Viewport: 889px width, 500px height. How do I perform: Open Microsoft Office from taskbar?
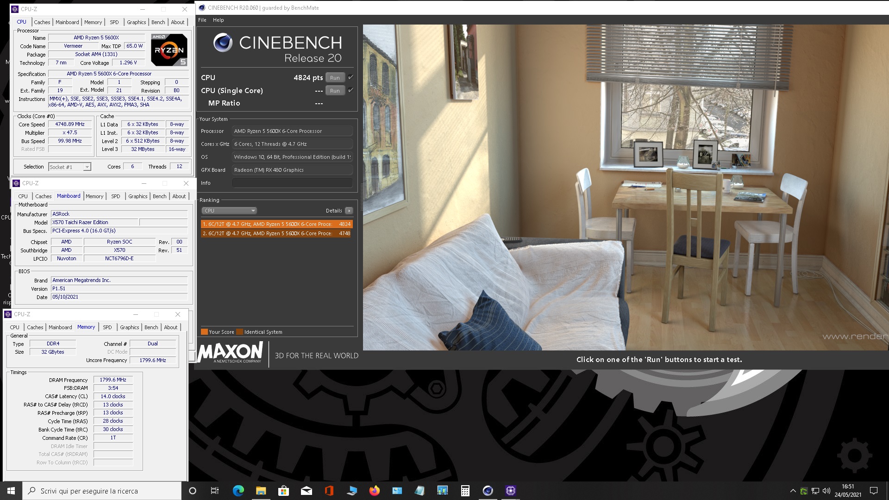pos(329,491)
